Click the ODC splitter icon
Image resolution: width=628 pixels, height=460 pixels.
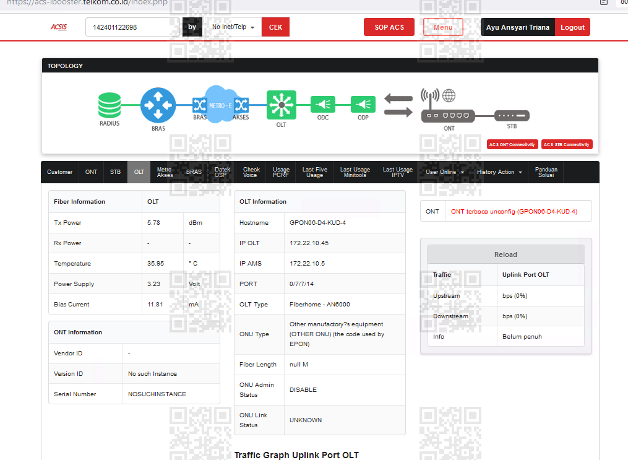[x=323, y=105]
